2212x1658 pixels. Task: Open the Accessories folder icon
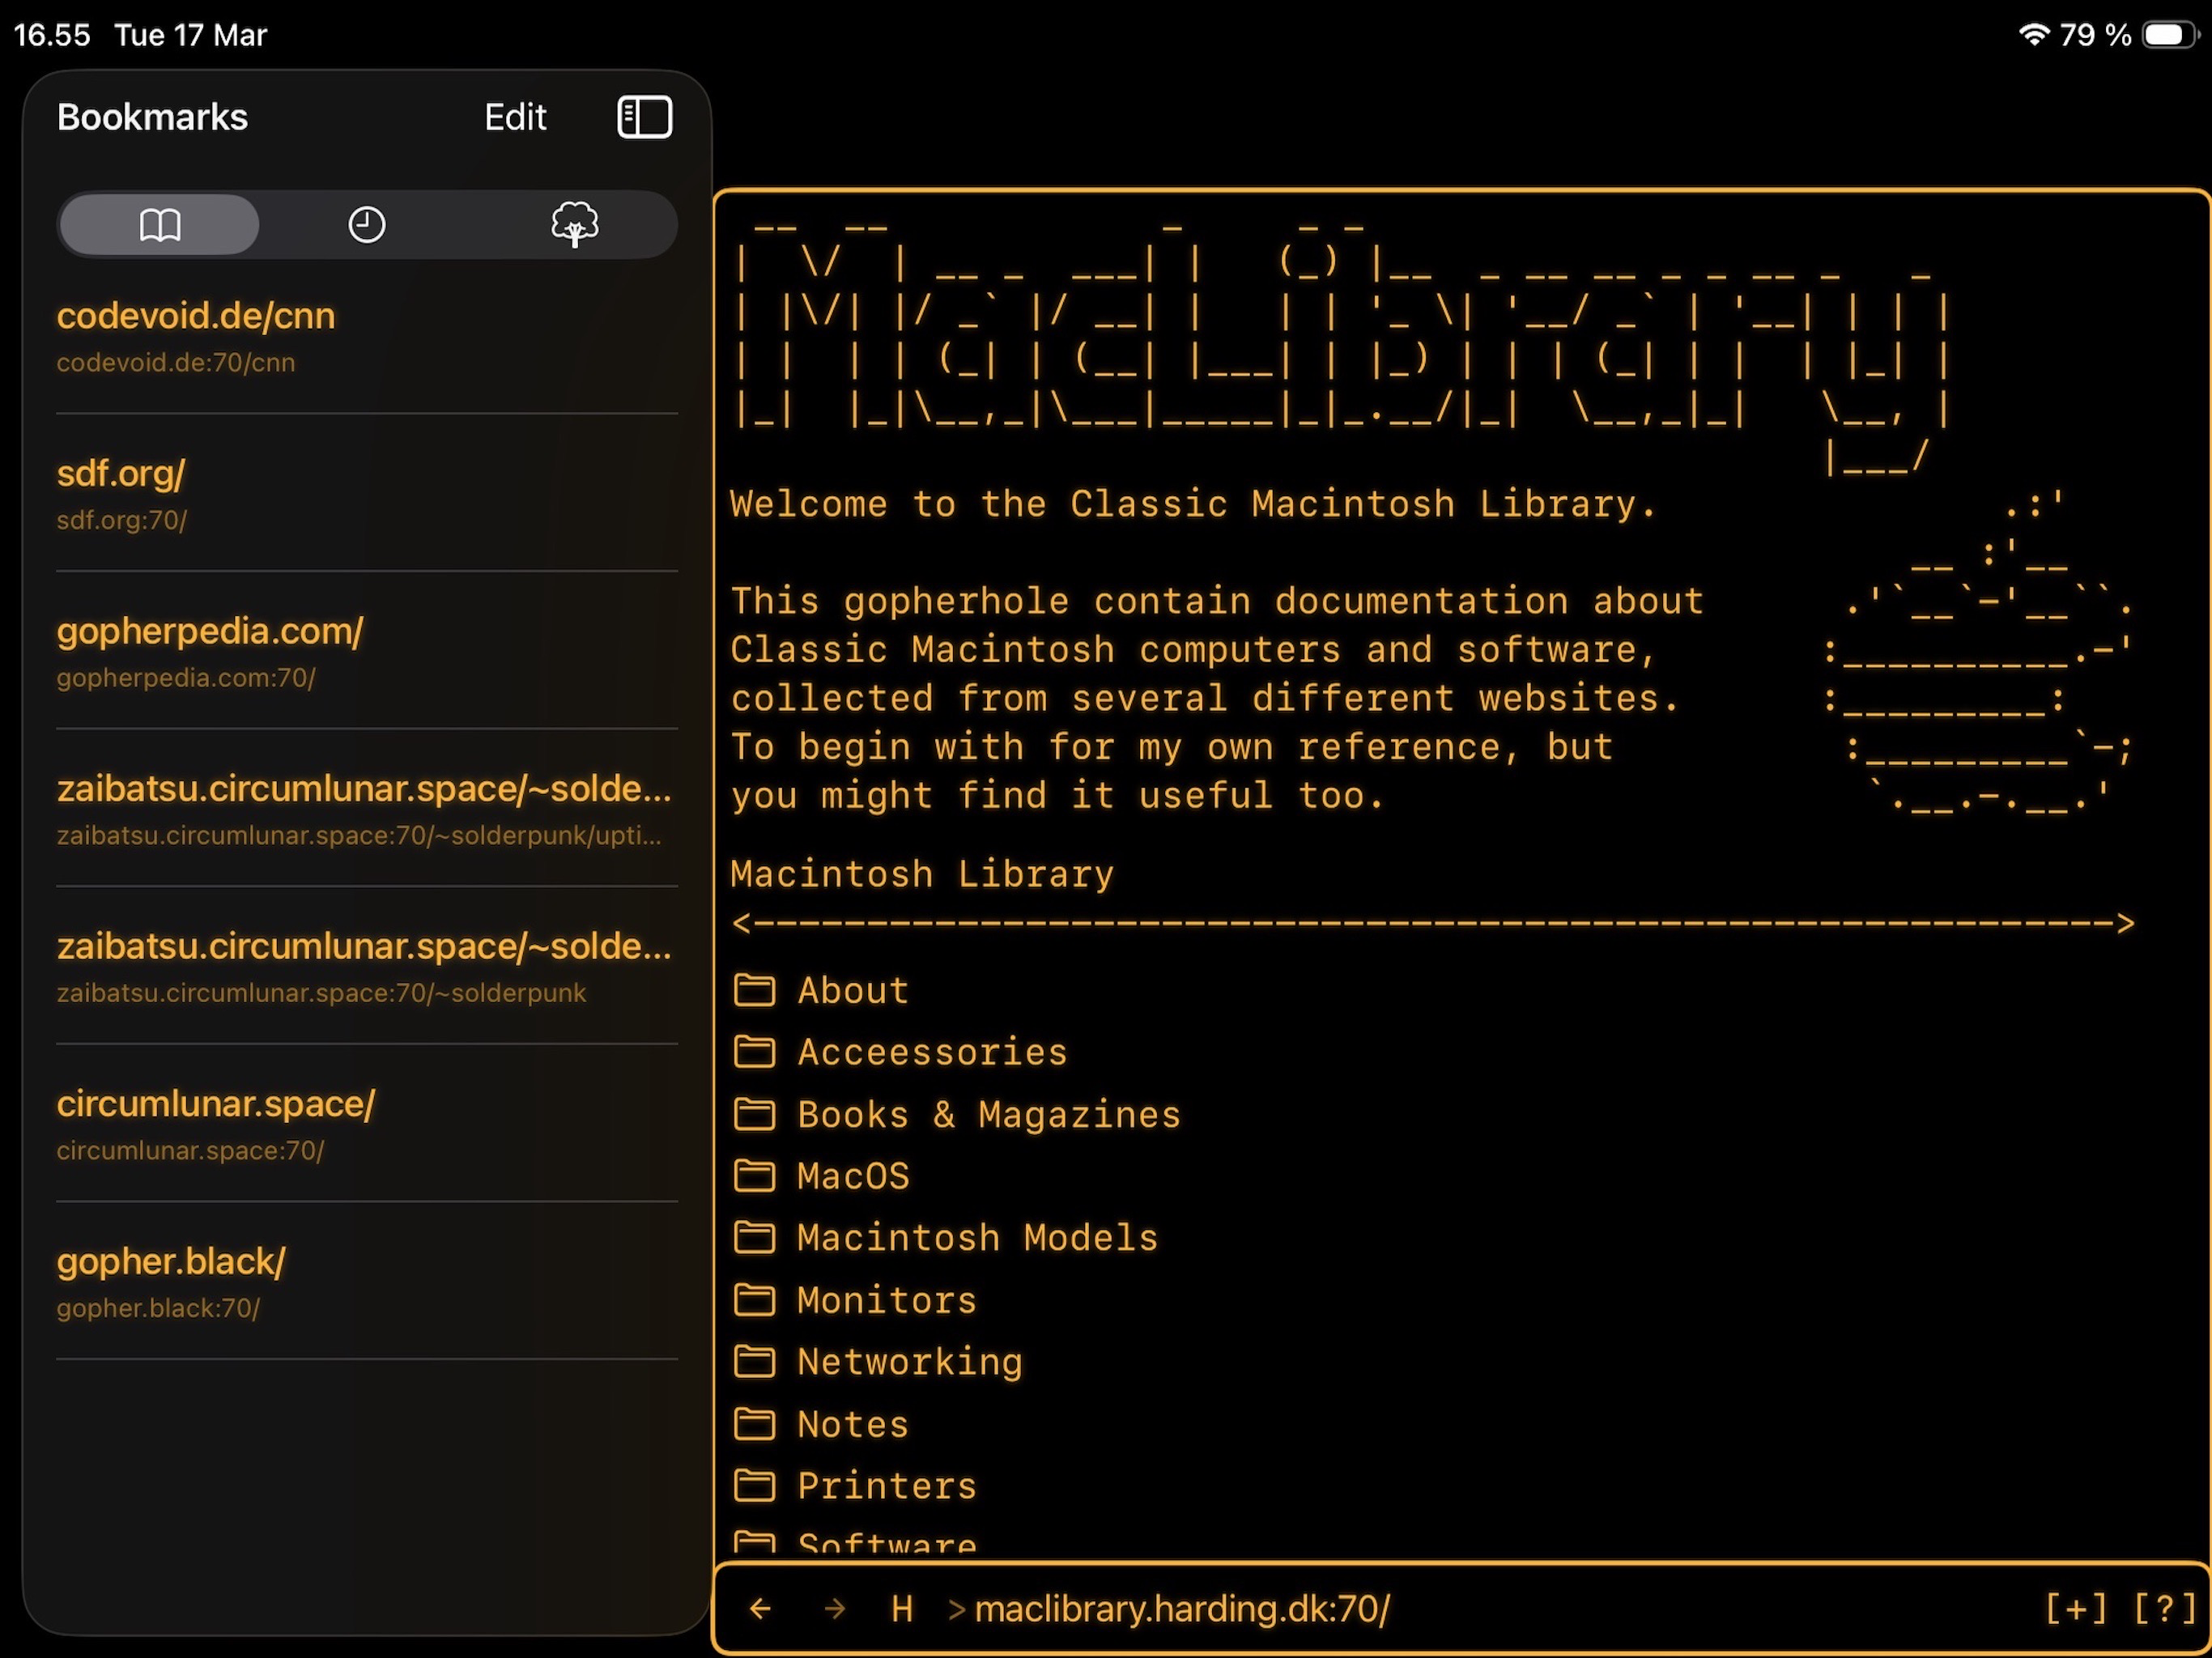[x=754, y=1052]
